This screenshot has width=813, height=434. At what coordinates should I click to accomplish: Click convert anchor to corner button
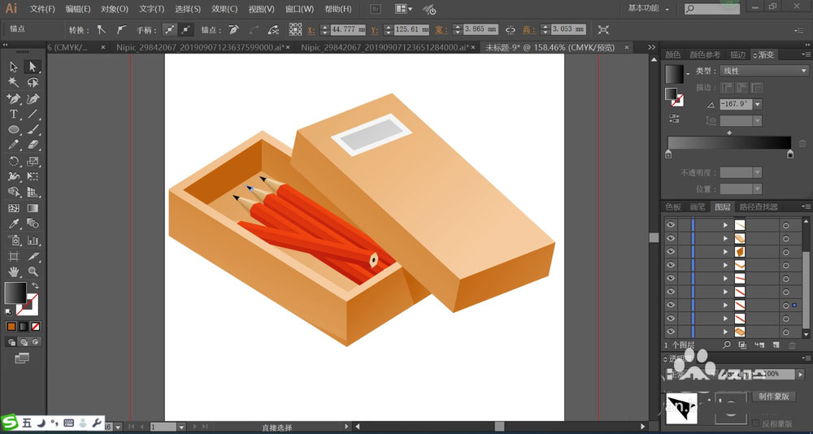pos(102,29)
